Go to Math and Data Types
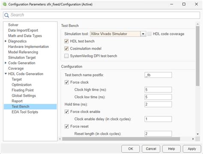Image resolution: width=203 pixels, height=154 pixels. 25,36
